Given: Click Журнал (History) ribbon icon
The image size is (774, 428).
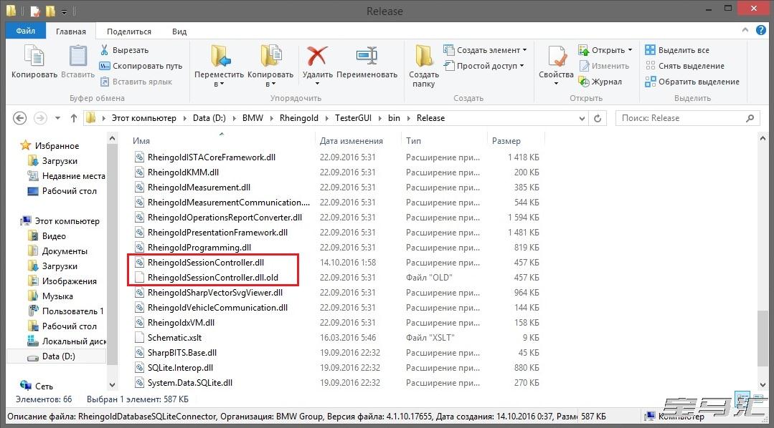Looking at the screenshot, I should pyautogui.click(x=584, y=82).
